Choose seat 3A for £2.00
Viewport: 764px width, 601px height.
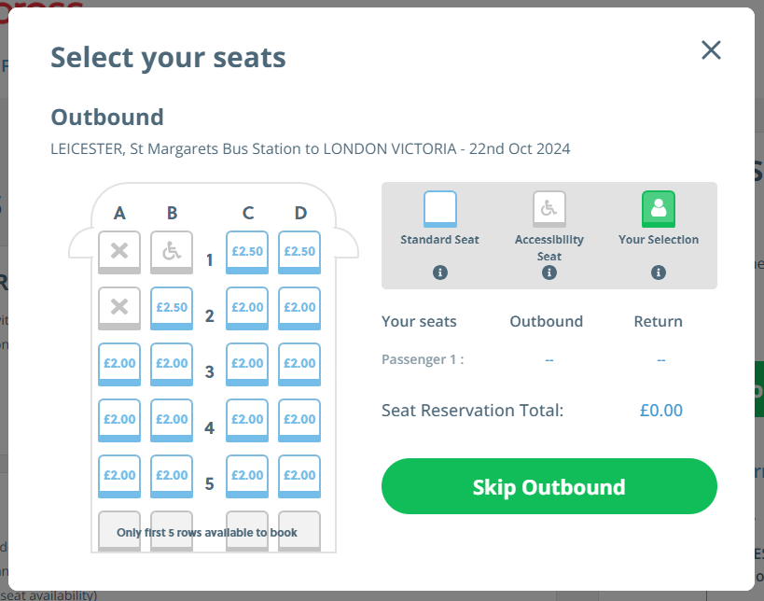coord(119,363)
